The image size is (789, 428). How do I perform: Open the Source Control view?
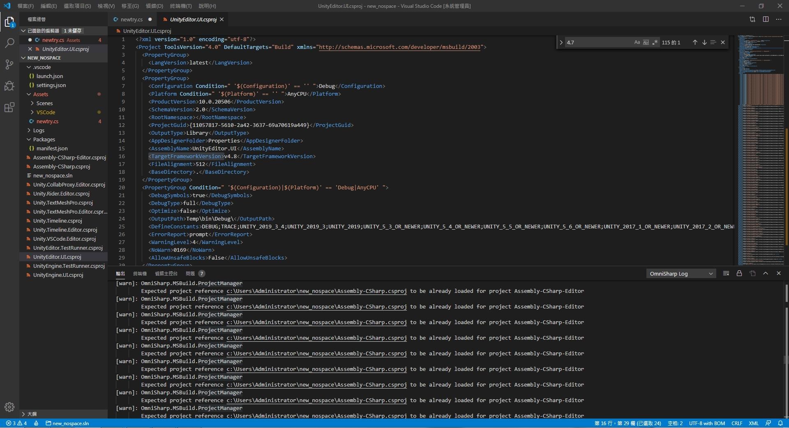tap(9, 64)
